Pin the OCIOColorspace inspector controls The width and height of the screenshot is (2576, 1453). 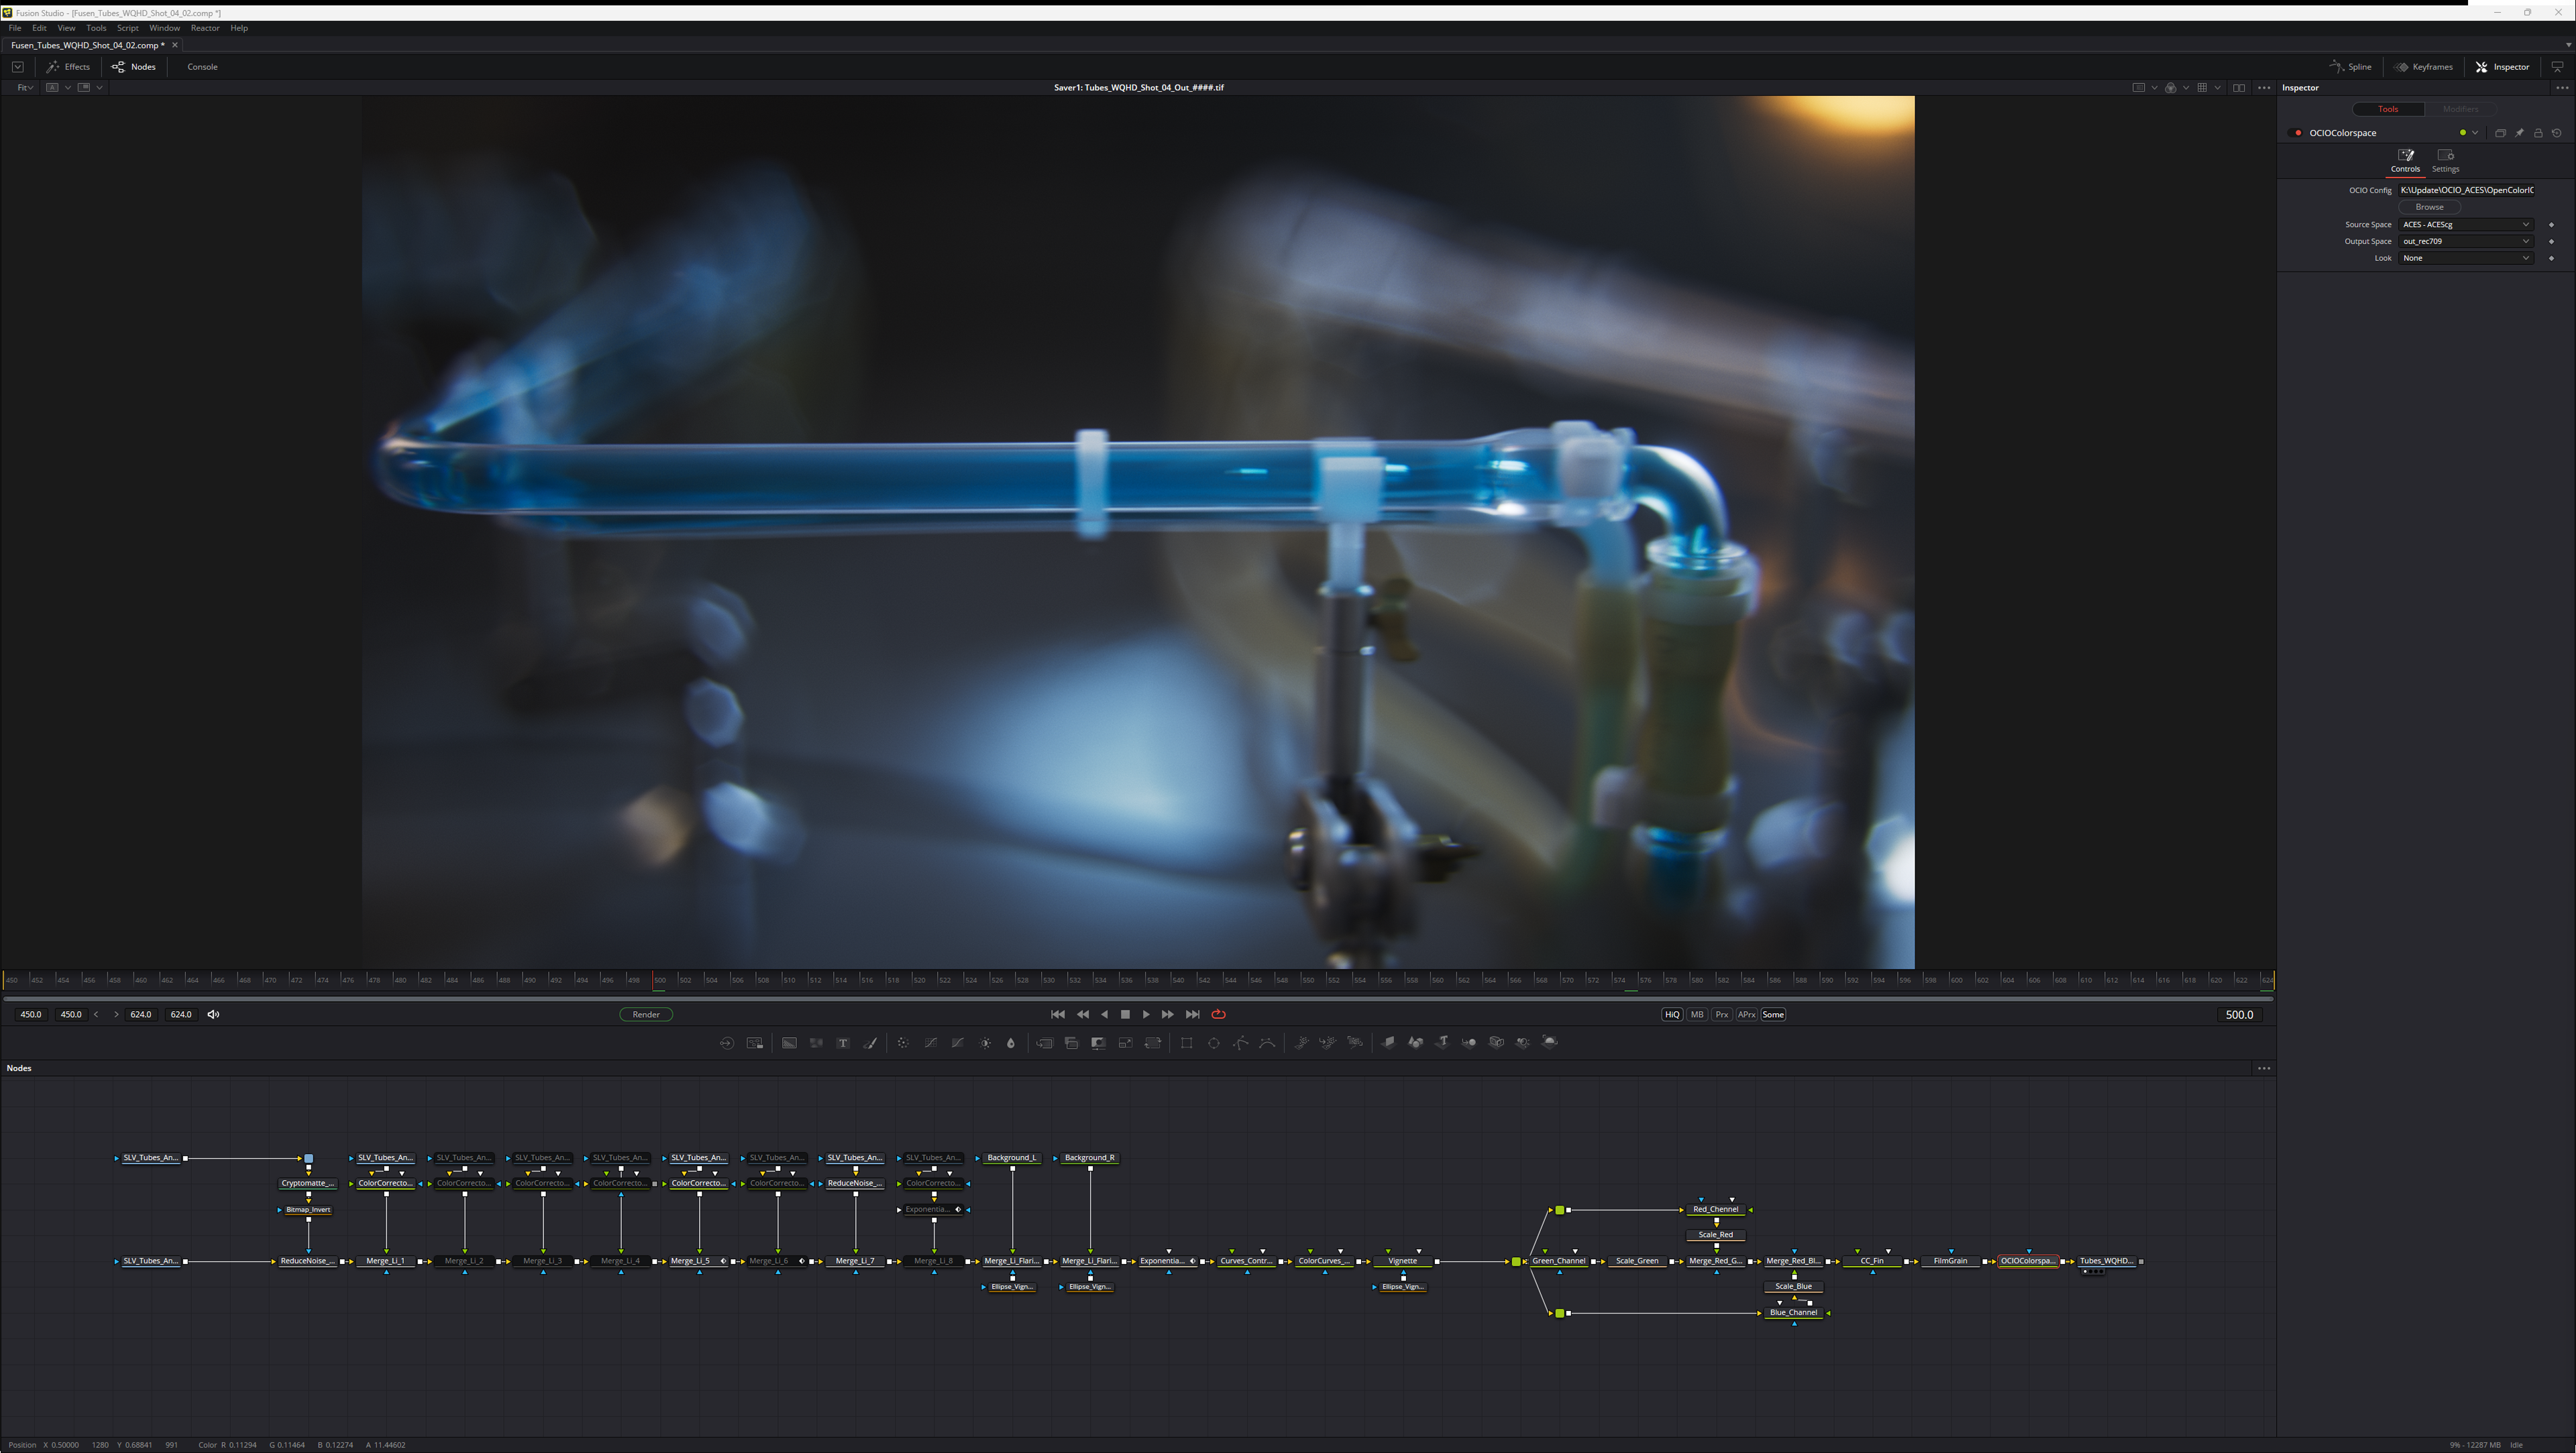(2519, 133)
